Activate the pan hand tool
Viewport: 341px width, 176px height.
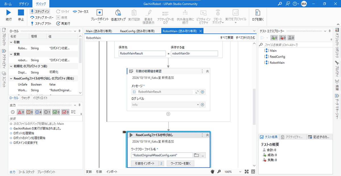(x=213, y=172)
